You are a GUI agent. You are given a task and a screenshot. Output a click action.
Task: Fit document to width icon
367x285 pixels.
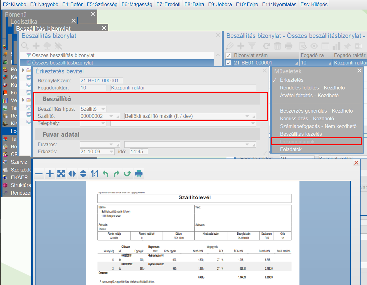pos(72,174)
